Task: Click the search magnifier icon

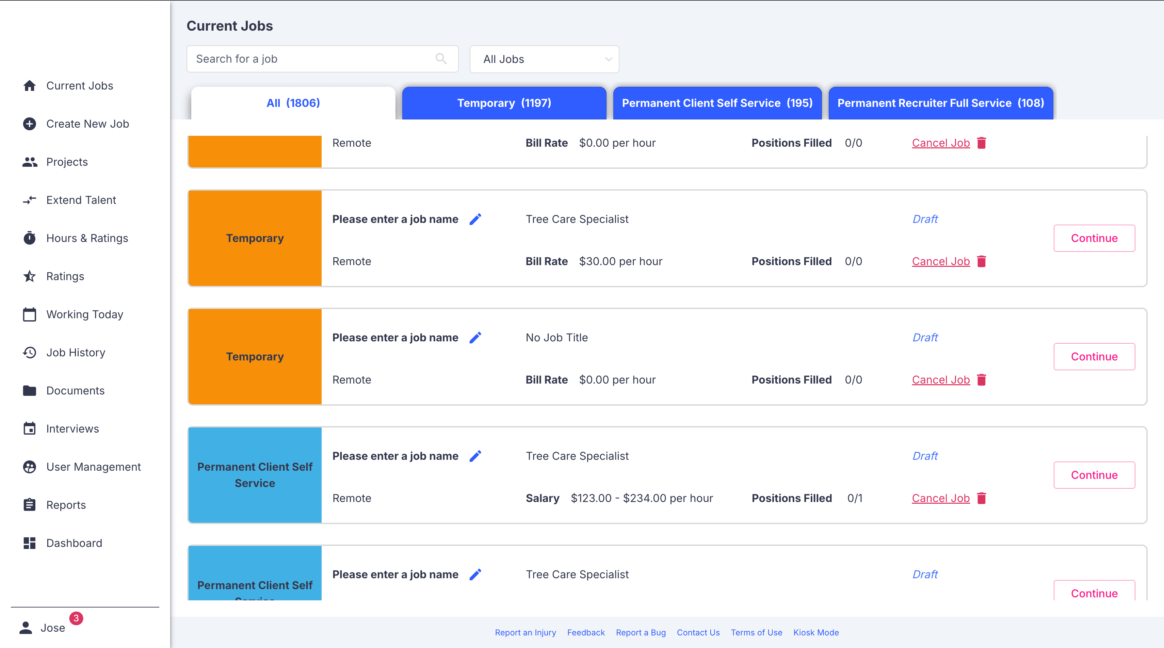Action: pos(441,59)
